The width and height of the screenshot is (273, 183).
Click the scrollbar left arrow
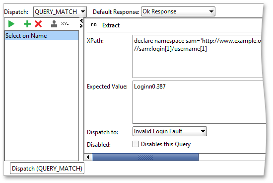pyautogui.click(x=88, y=157)
